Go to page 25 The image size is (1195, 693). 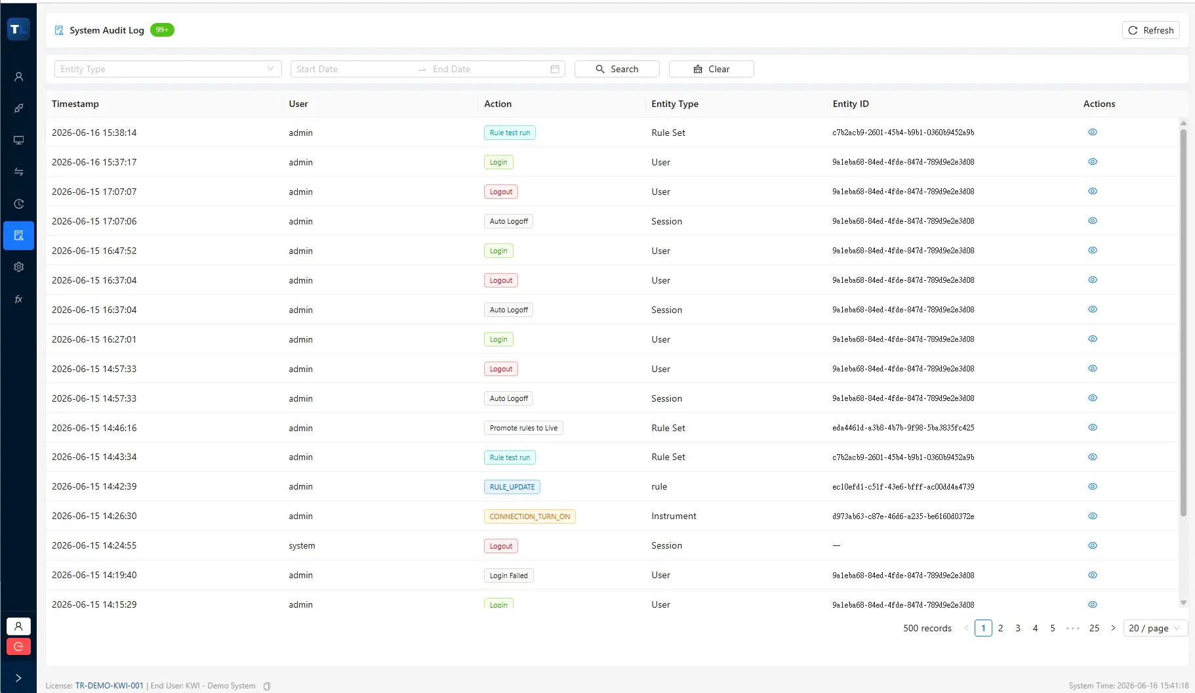pos(1094,628)
